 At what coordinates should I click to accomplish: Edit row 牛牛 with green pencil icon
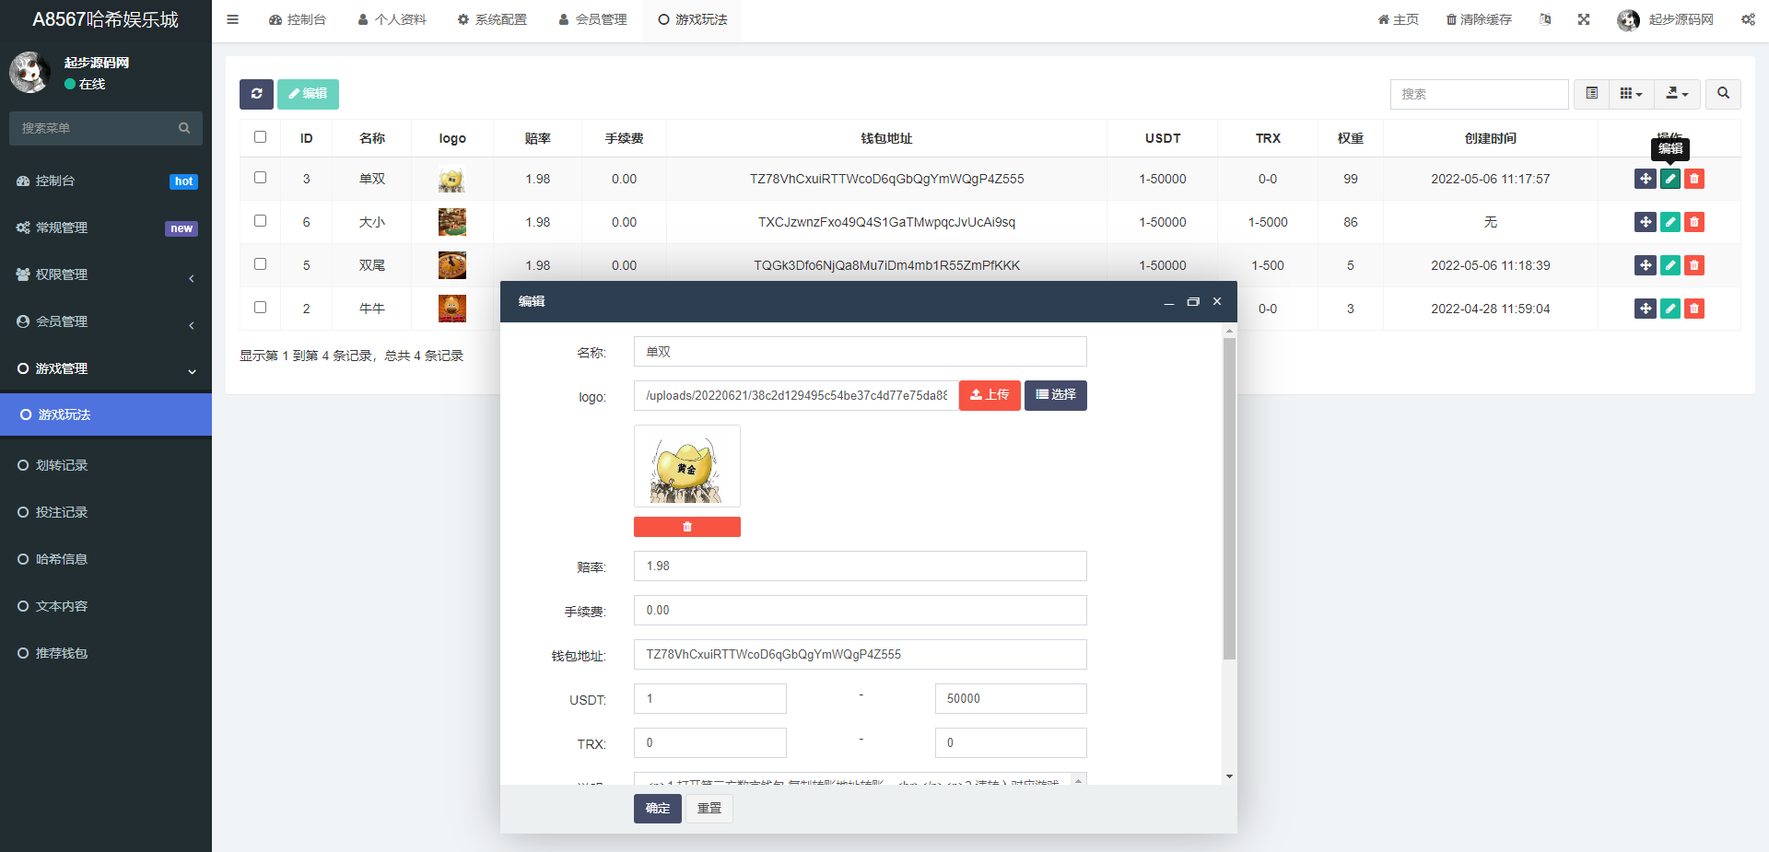point(1670,309)
